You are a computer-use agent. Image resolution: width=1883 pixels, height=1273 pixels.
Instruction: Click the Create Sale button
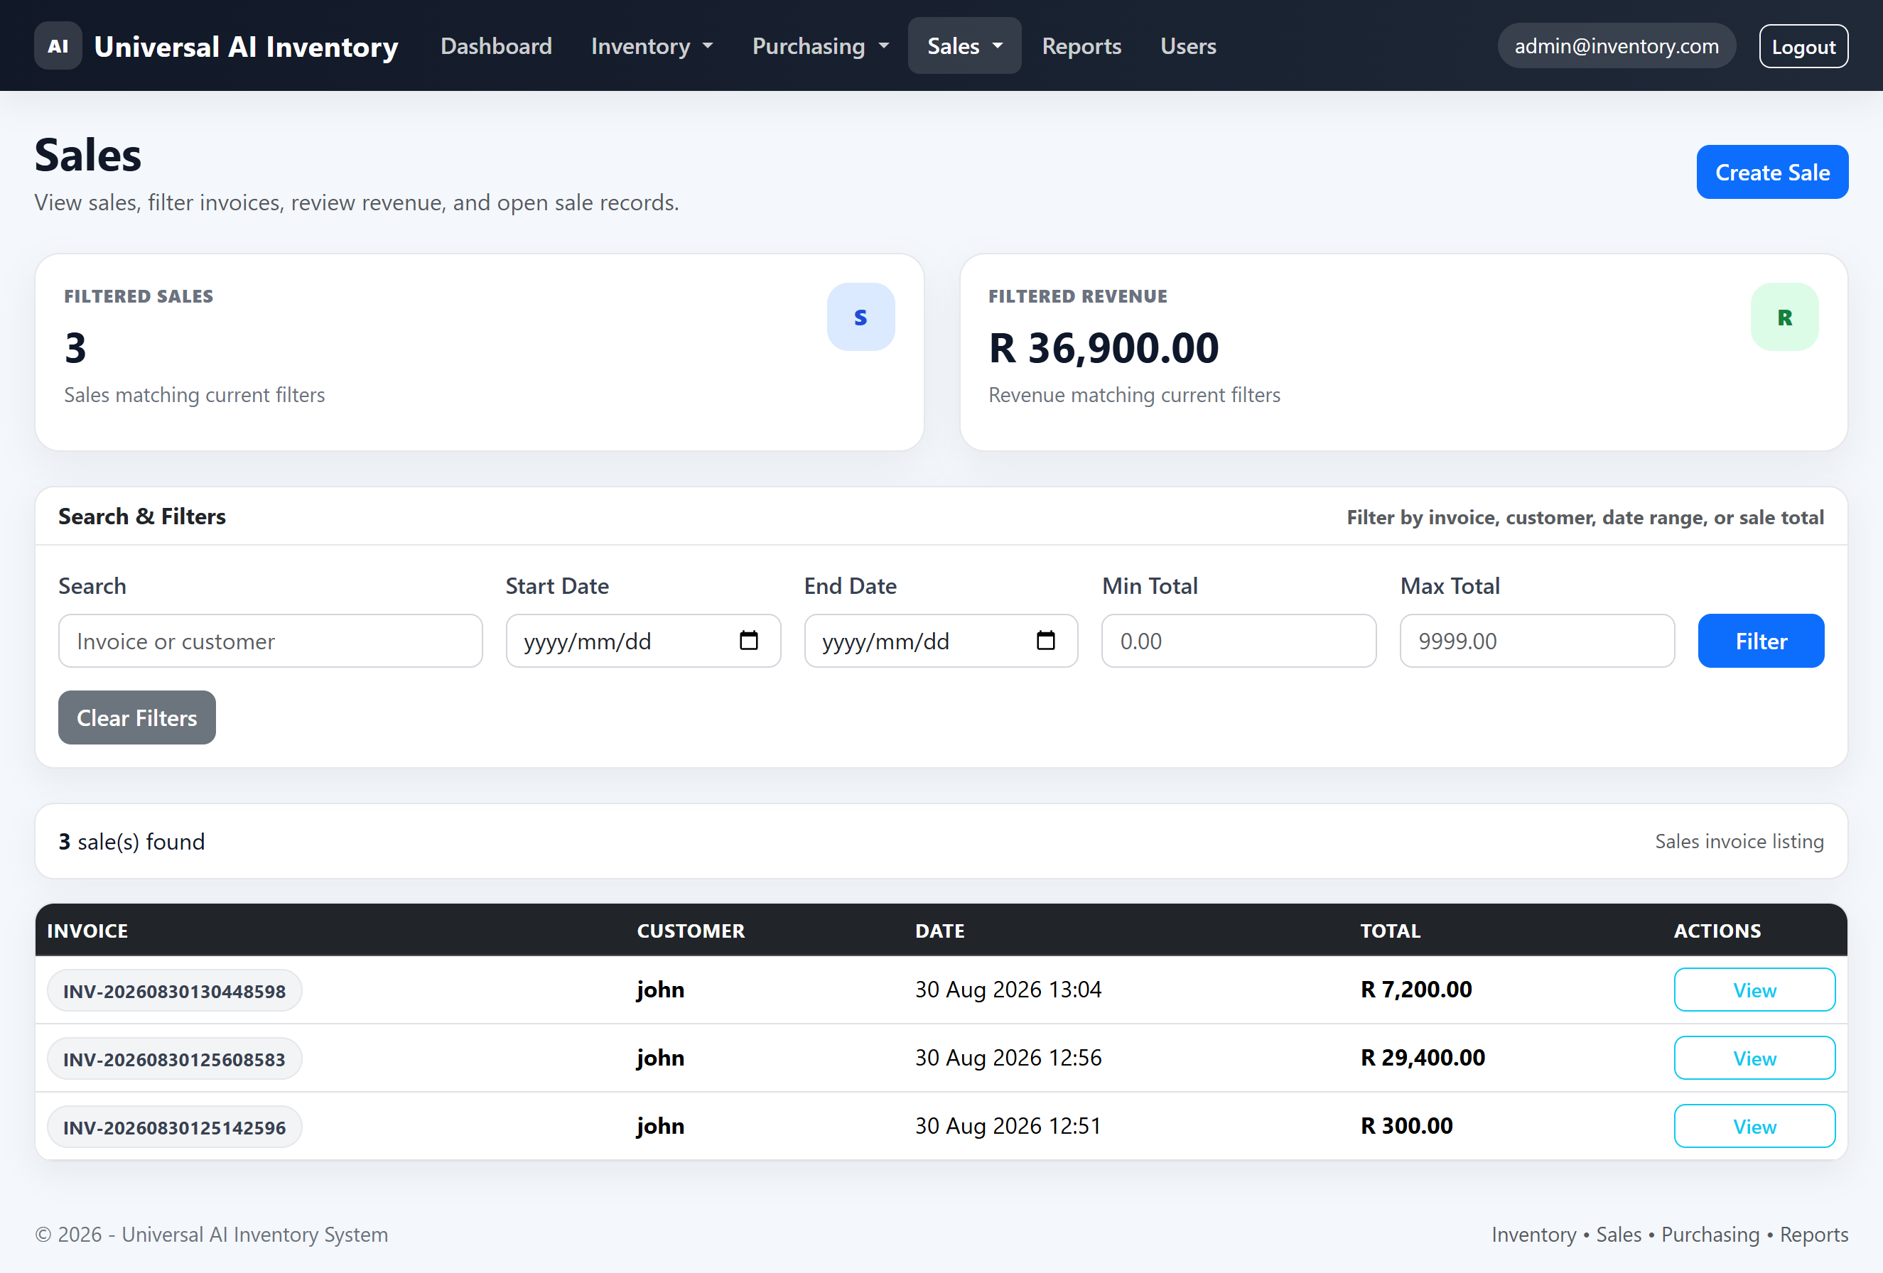pos(1772,173)
